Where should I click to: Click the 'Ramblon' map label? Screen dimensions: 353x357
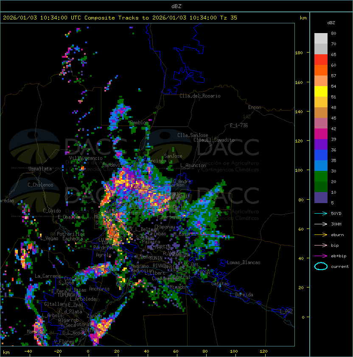tap(139, 123)
